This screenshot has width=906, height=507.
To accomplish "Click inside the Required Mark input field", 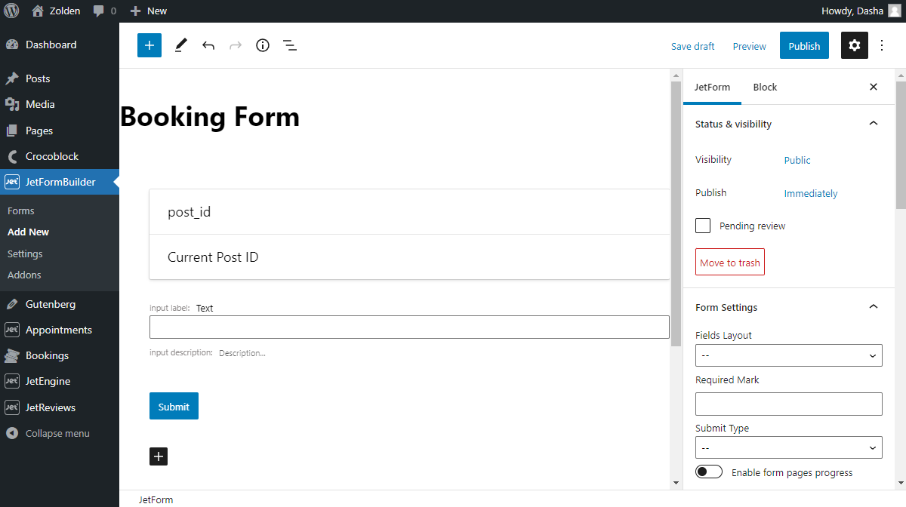I will (788, 404).
